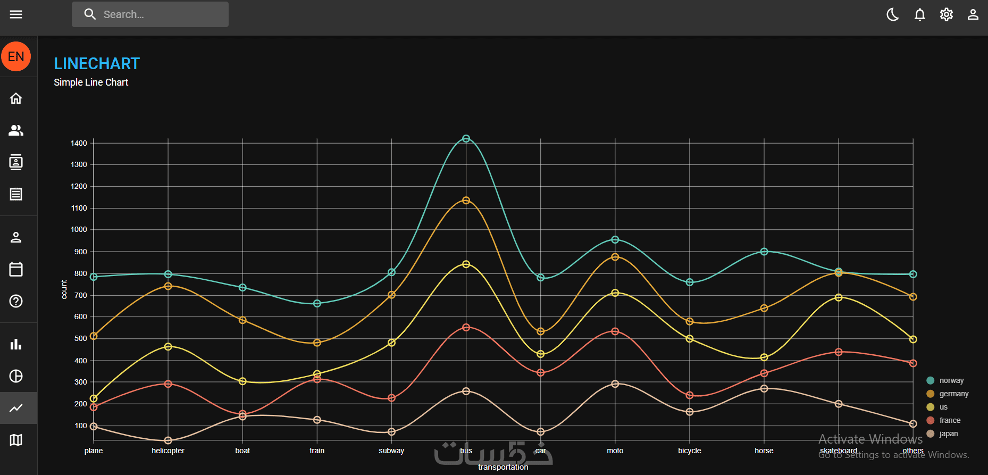Open FAQ help question mark icon
988x475 pixels.
coord(16,301)
